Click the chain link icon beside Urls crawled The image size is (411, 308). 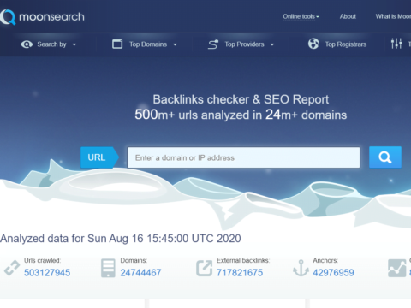(x=12, y=268)
